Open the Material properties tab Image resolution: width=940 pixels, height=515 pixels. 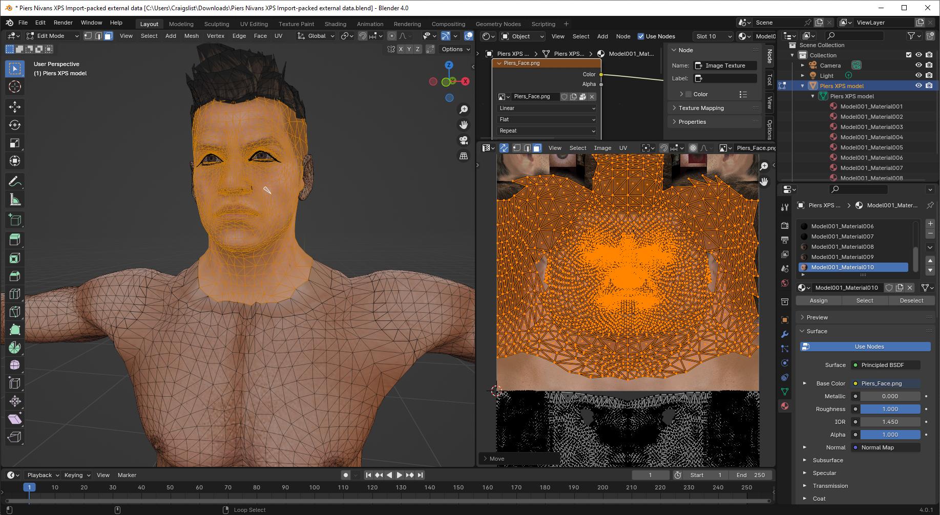tap(784, 406)
